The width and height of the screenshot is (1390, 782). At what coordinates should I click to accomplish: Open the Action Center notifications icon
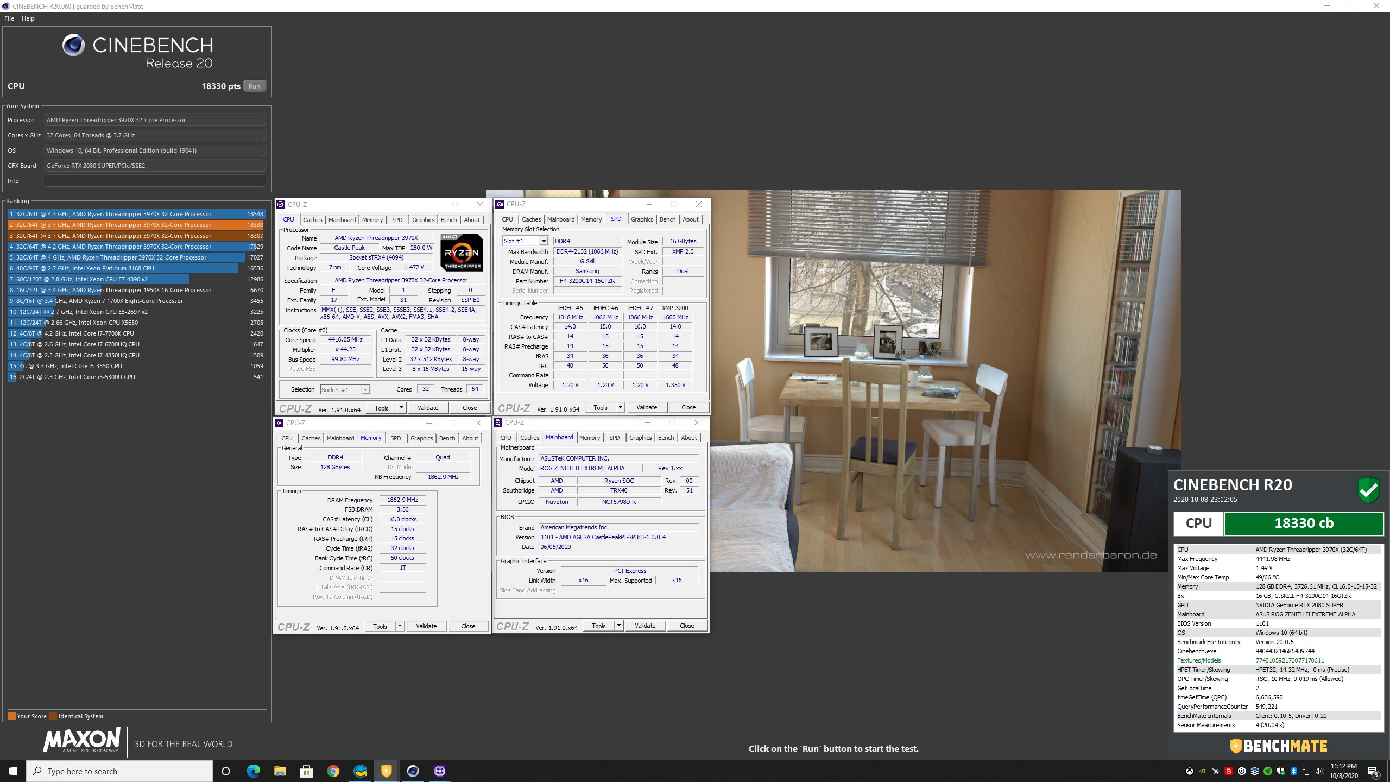(x=1373, y=771)
